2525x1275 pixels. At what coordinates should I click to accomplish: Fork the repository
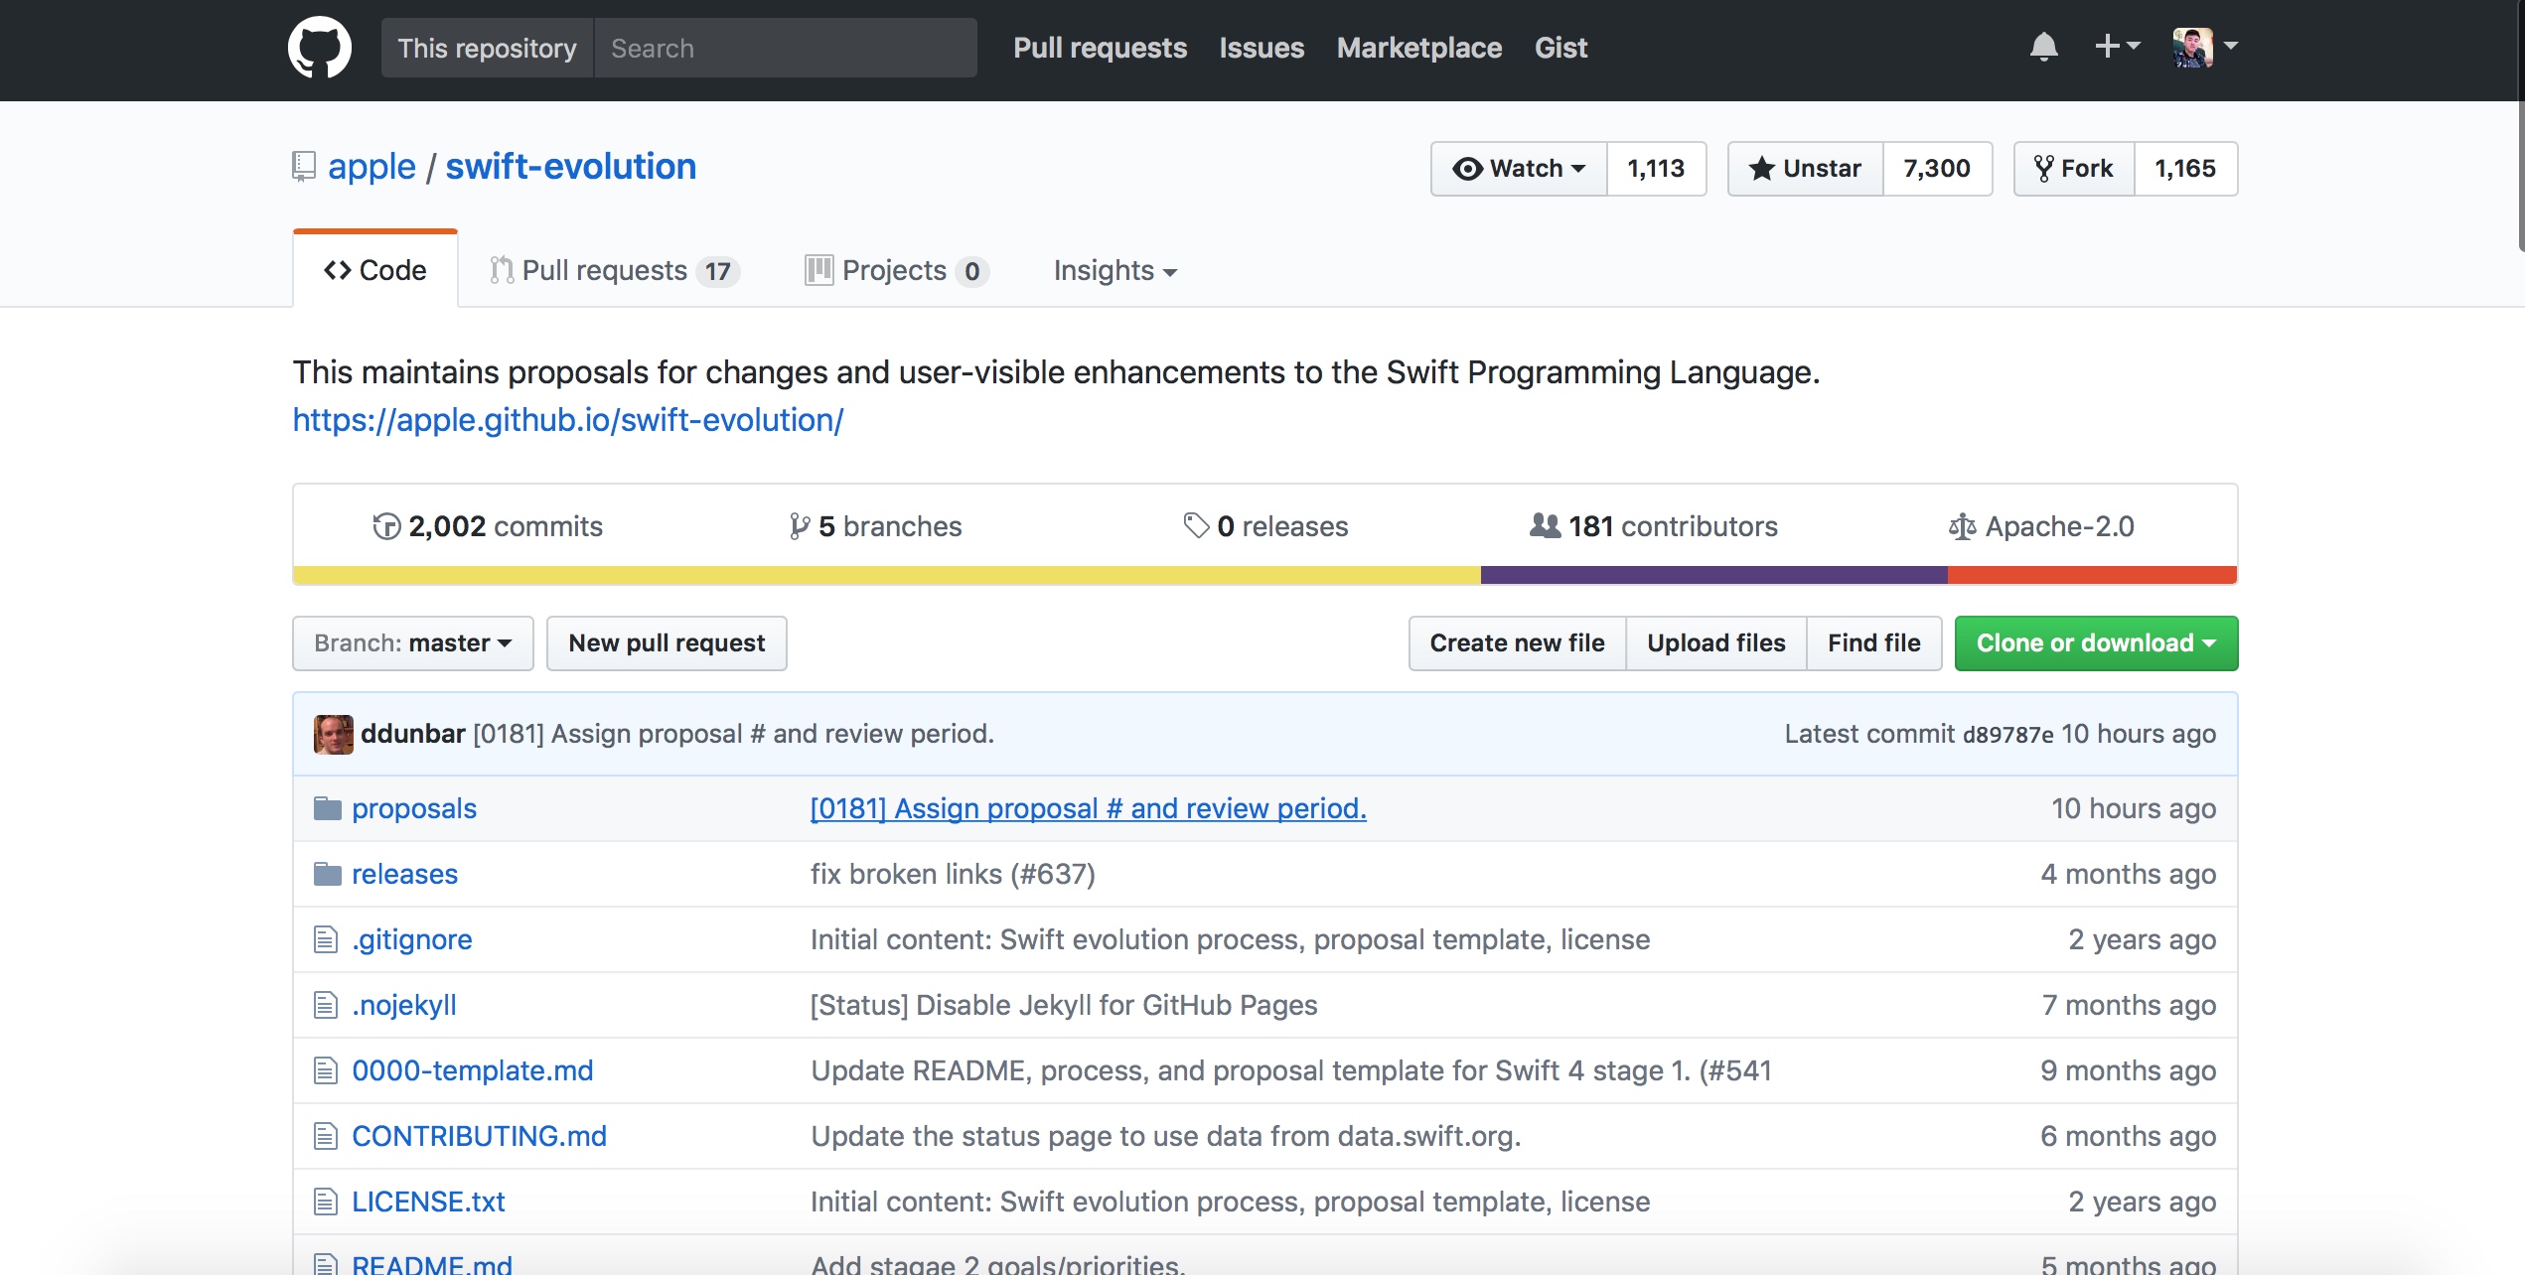pyautogui.click(x=2074, y=169)
